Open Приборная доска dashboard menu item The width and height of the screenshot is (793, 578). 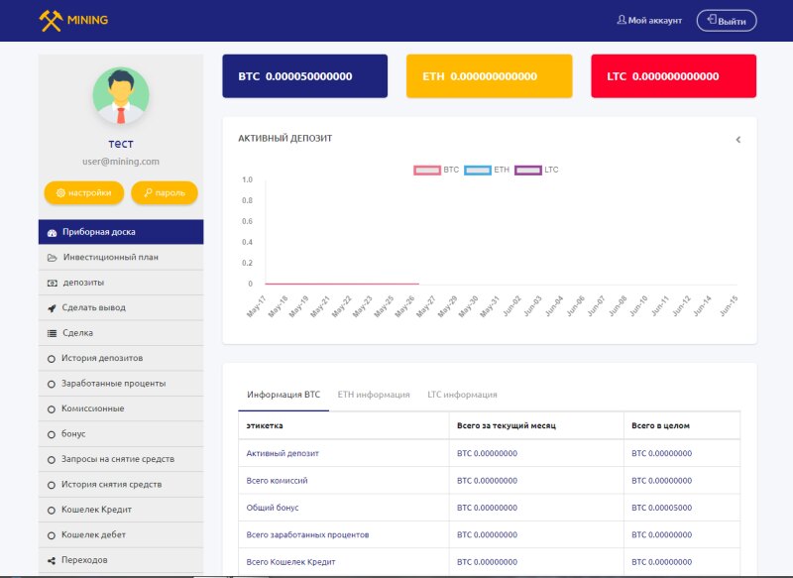(x=121, y=232)
